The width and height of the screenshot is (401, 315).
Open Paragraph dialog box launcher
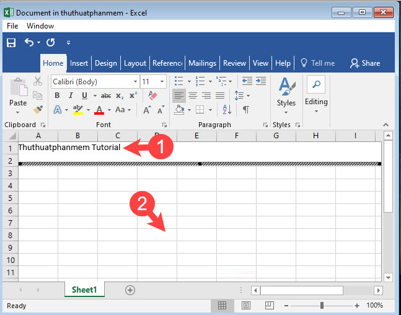pos(265,125)
